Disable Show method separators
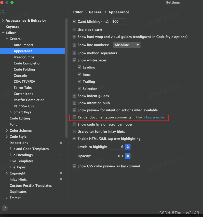This screenshot has width=203, height=217. pyautogui.click(x=74, y=53)
